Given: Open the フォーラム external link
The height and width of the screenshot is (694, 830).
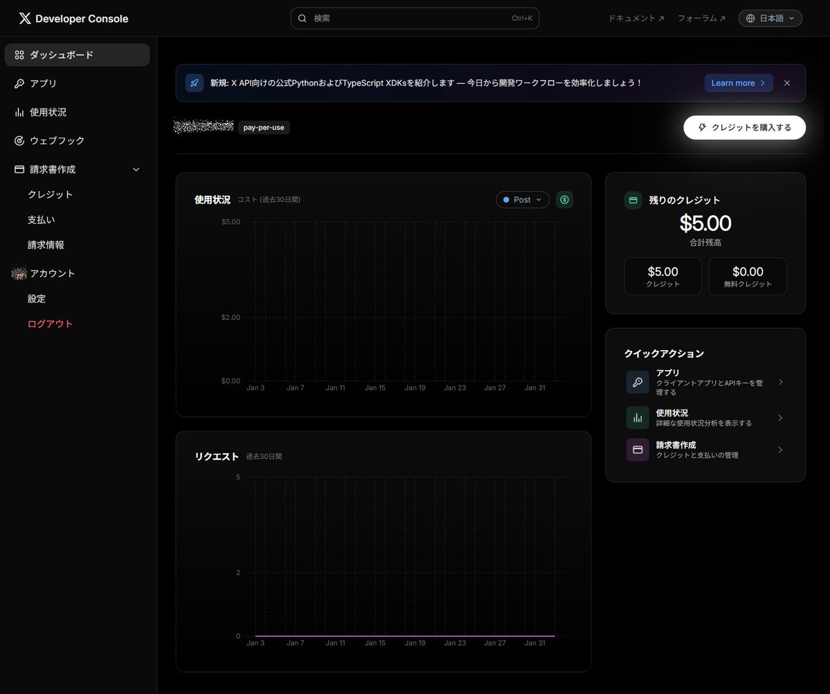Looking at the screenshot, I should pos(702,19).
